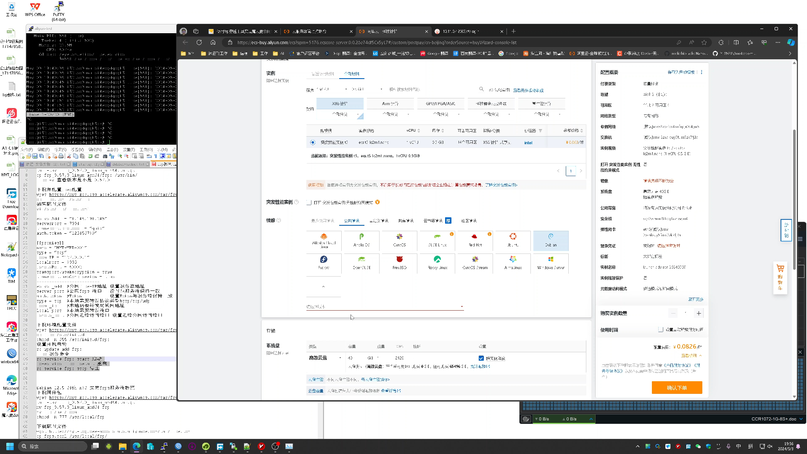Click the instance spec search magnifier icon
Image resolution: width=807 pixels, height=454 pixels.
(x=481, y=89)
